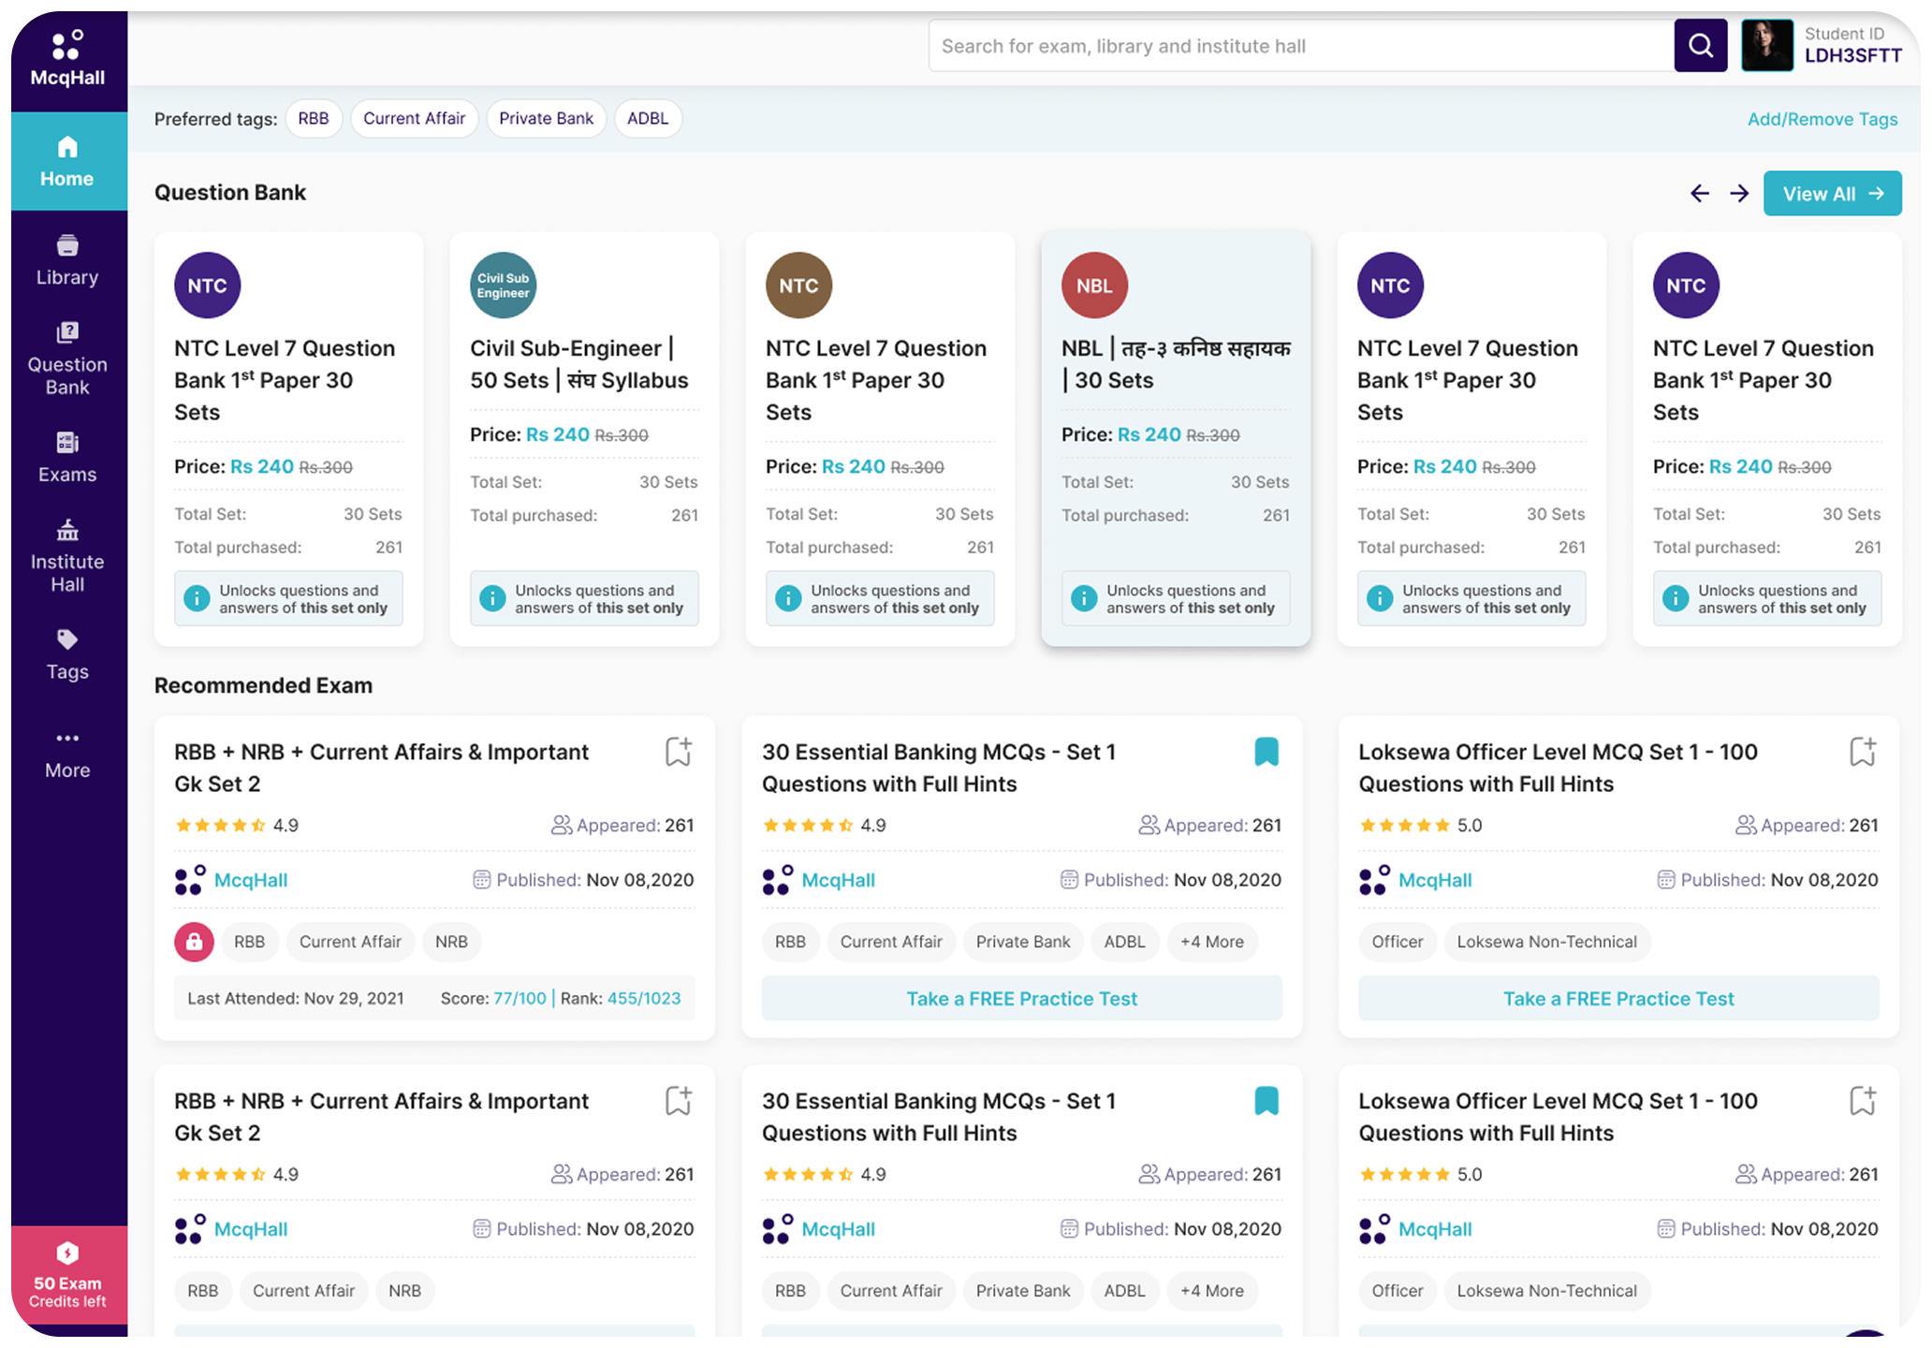Bookmark first Loksewa Officer Level exam

tap(1862, 752)
